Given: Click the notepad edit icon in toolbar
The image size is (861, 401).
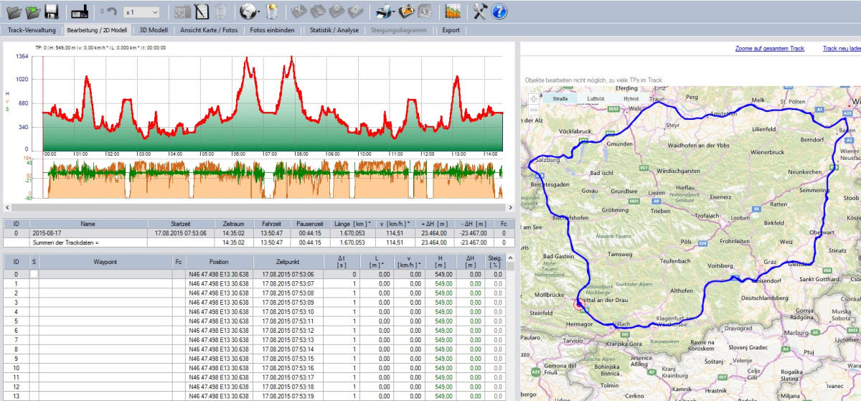Looking at the screenshot, I should click(202, 11).
